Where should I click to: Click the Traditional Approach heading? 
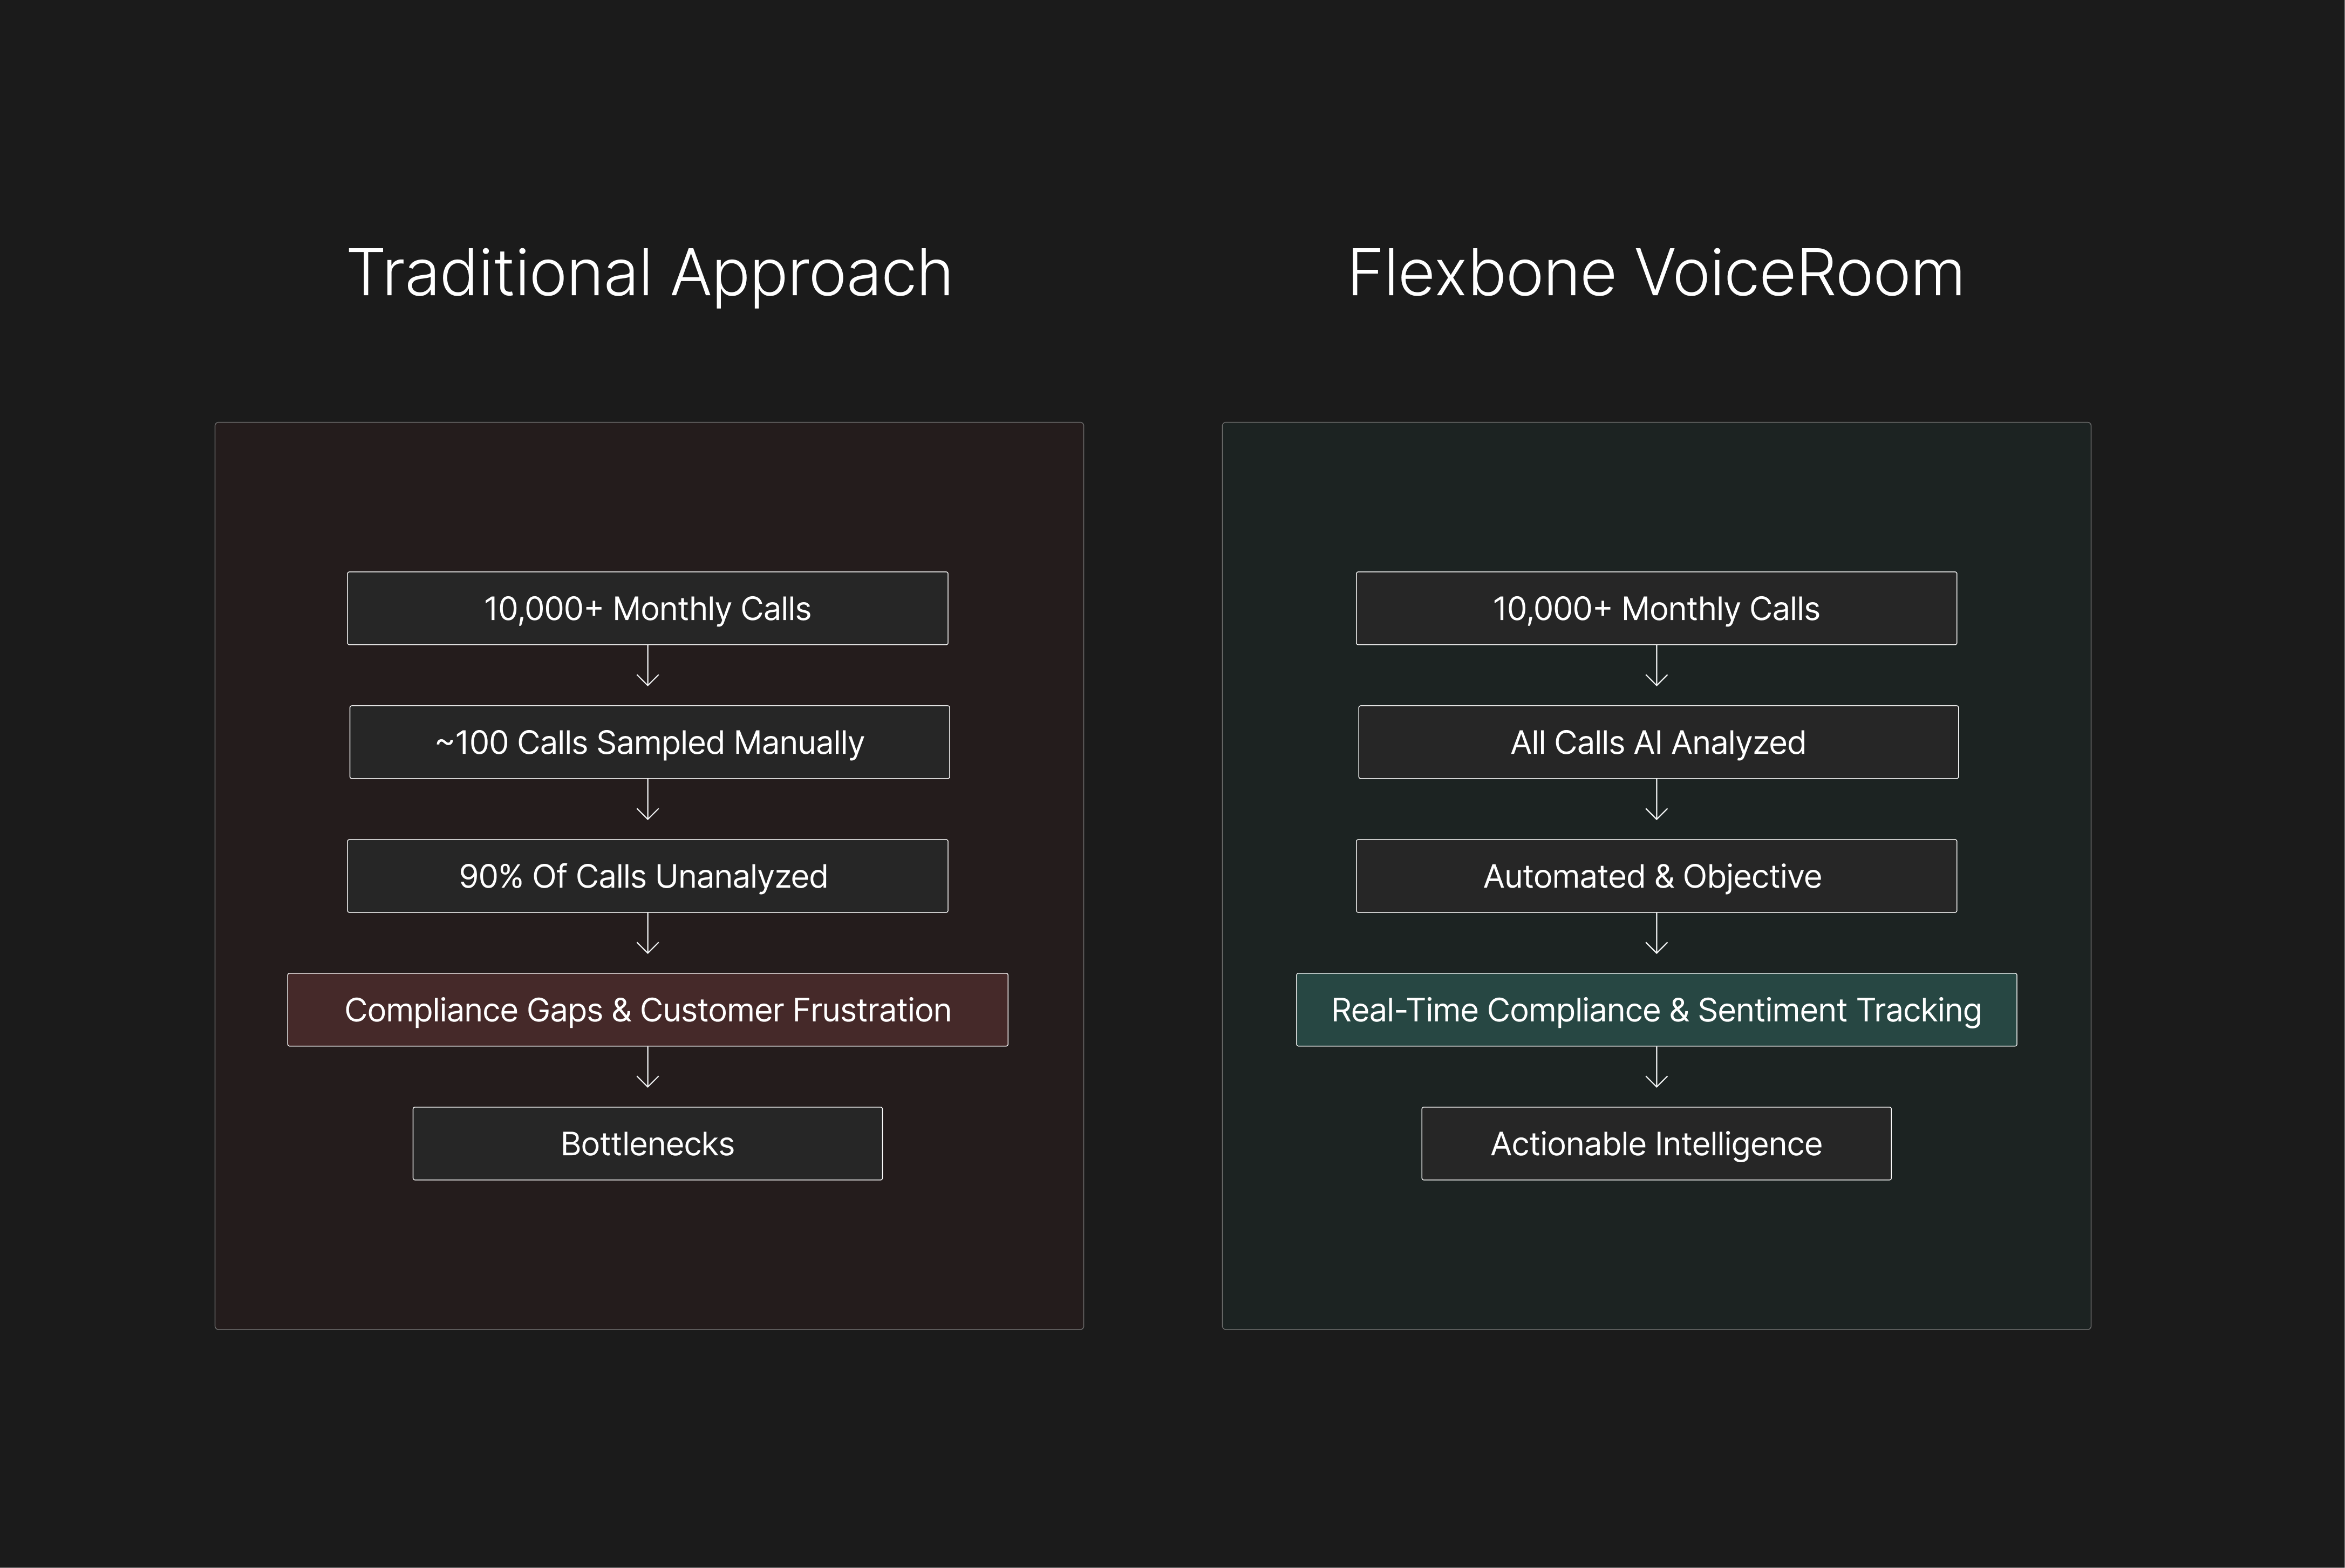tap(649, 273)
